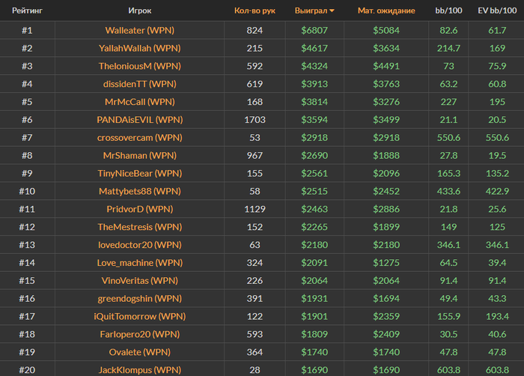View greendogshin (WPN) player link

point(139,298)
